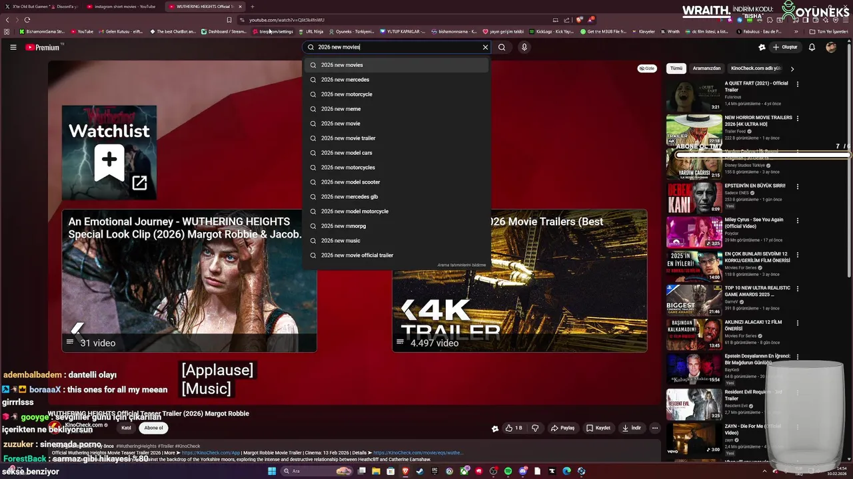
Task: Select the Aramanızdan filter chip
Action: click(x=706, y=69)
